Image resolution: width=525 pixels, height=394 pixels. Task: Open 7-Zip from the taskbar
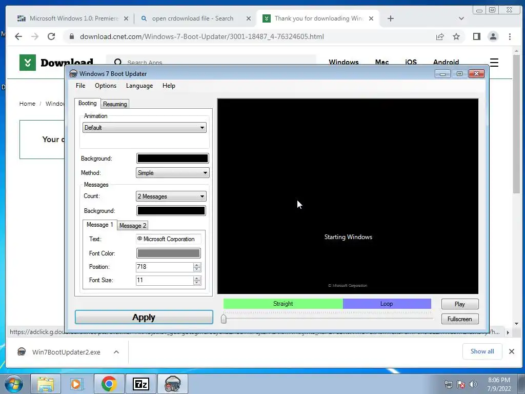[x=140, y=384]
